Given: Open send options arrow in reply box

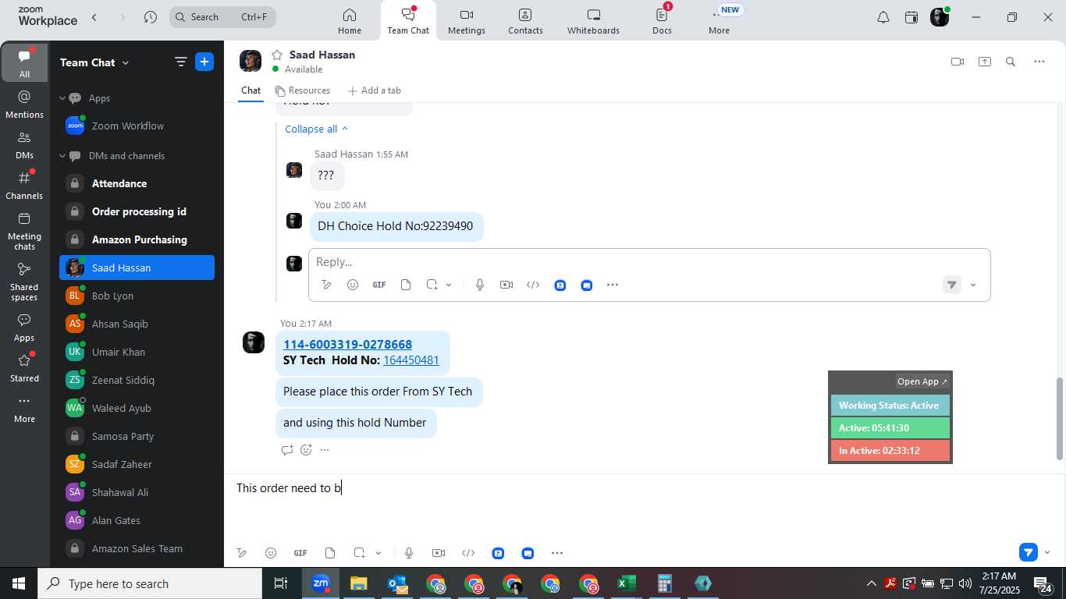Looking at the screenshot, I should point(972,285).
